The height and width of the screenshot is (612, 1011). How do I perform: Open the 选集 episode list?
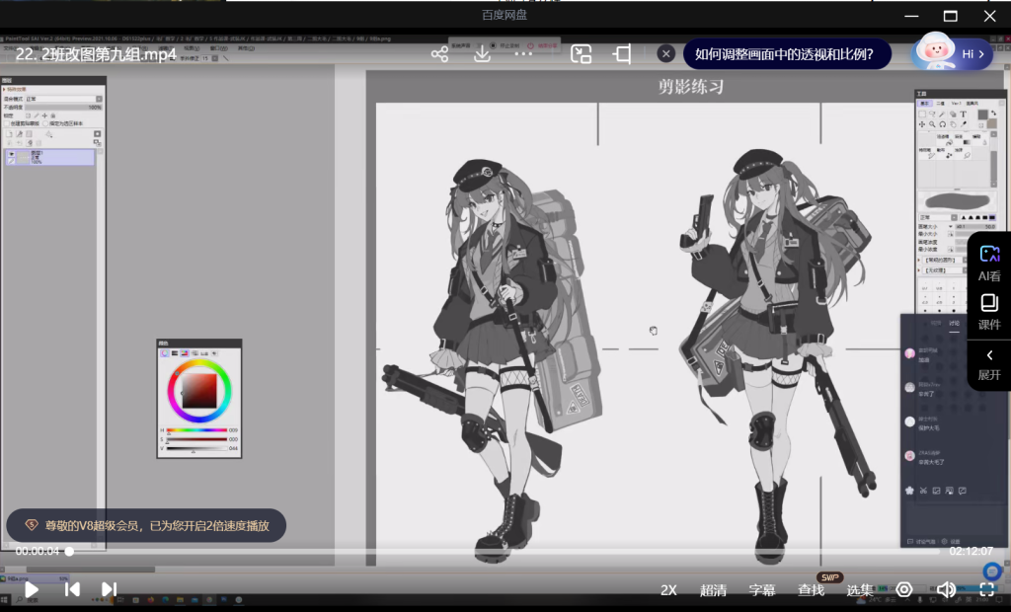click(x=860, y=590)
